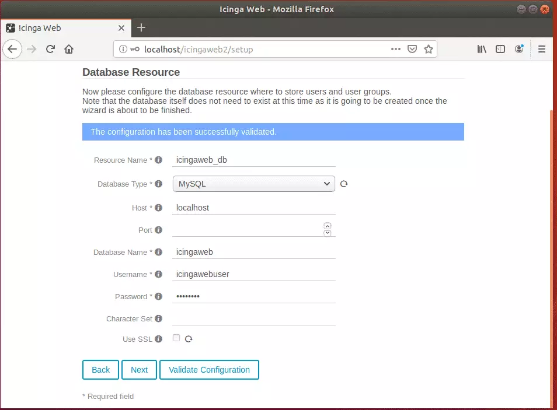Switch to the Icinga Web tab
557x410 pixels.
pyautogui.click(x=66, y=27)
